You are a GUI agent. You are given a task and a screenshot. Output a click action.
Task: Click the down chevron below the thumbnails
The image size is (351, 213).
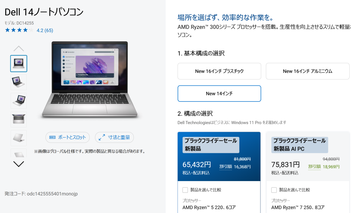19,164
